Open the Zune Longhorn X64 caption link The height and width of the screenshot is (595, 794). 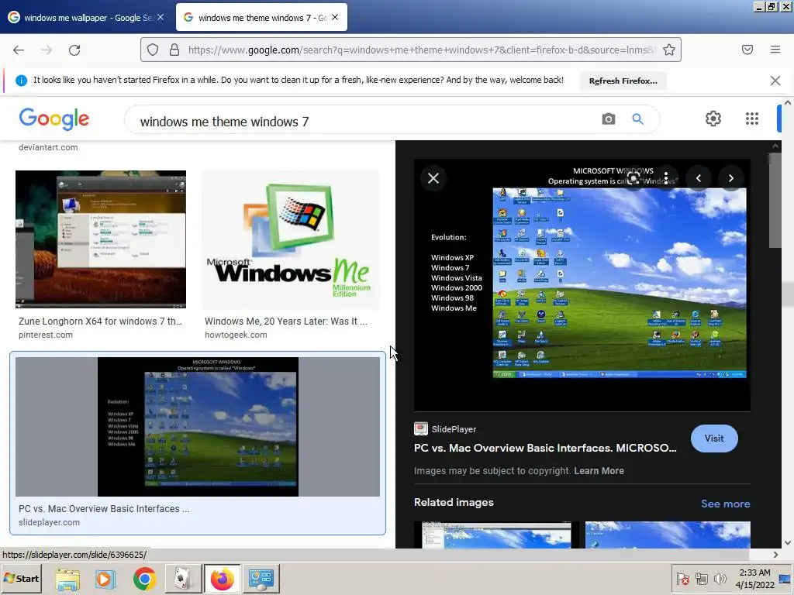click(x=100, y=322)
